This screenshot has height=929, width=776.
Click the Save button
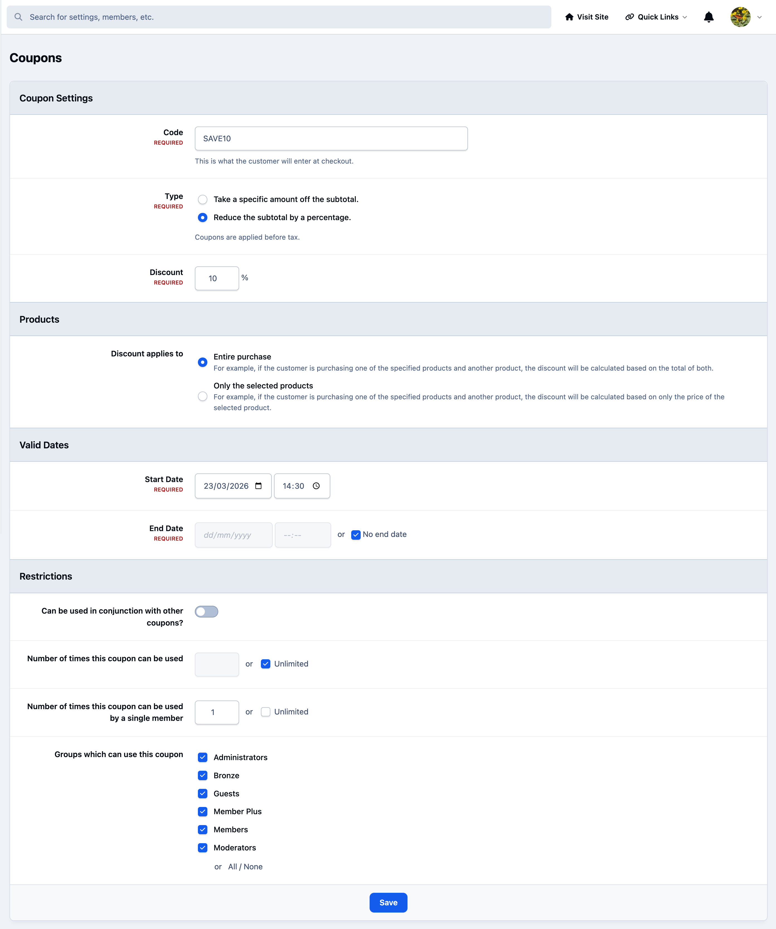(388, 903)
